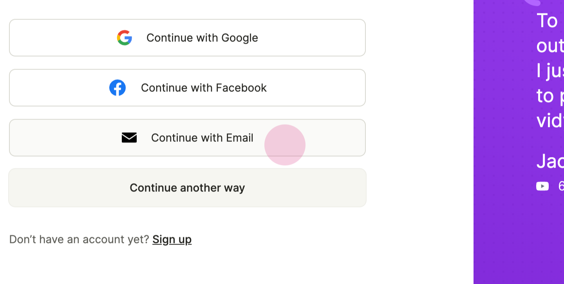Screen dimensions: 564x284
Task: Click the testimonial quote text on purple panel
Action: [x=550, y=70]
